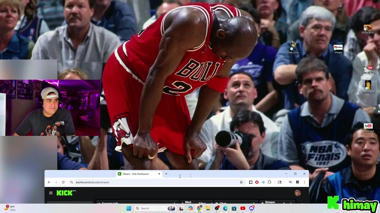
Task: Open the weather widget showing 58°F
Action: pos(9,208)
